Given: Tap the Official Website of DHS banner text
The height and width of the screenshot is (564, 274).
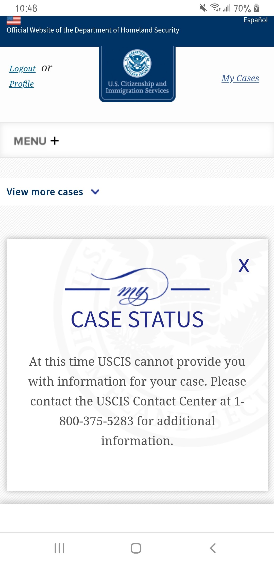Looking at the screenshot, I should [x=93, y=30].
